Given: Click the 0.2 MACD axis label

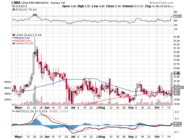Looking at the screenshot, I should [177, 112].
